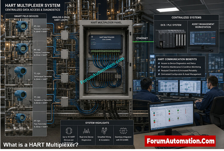The height and width of the screenshot is (151, 224).
Task: Click the 16 HART Devices chip icon
Action: pos(69,131)
